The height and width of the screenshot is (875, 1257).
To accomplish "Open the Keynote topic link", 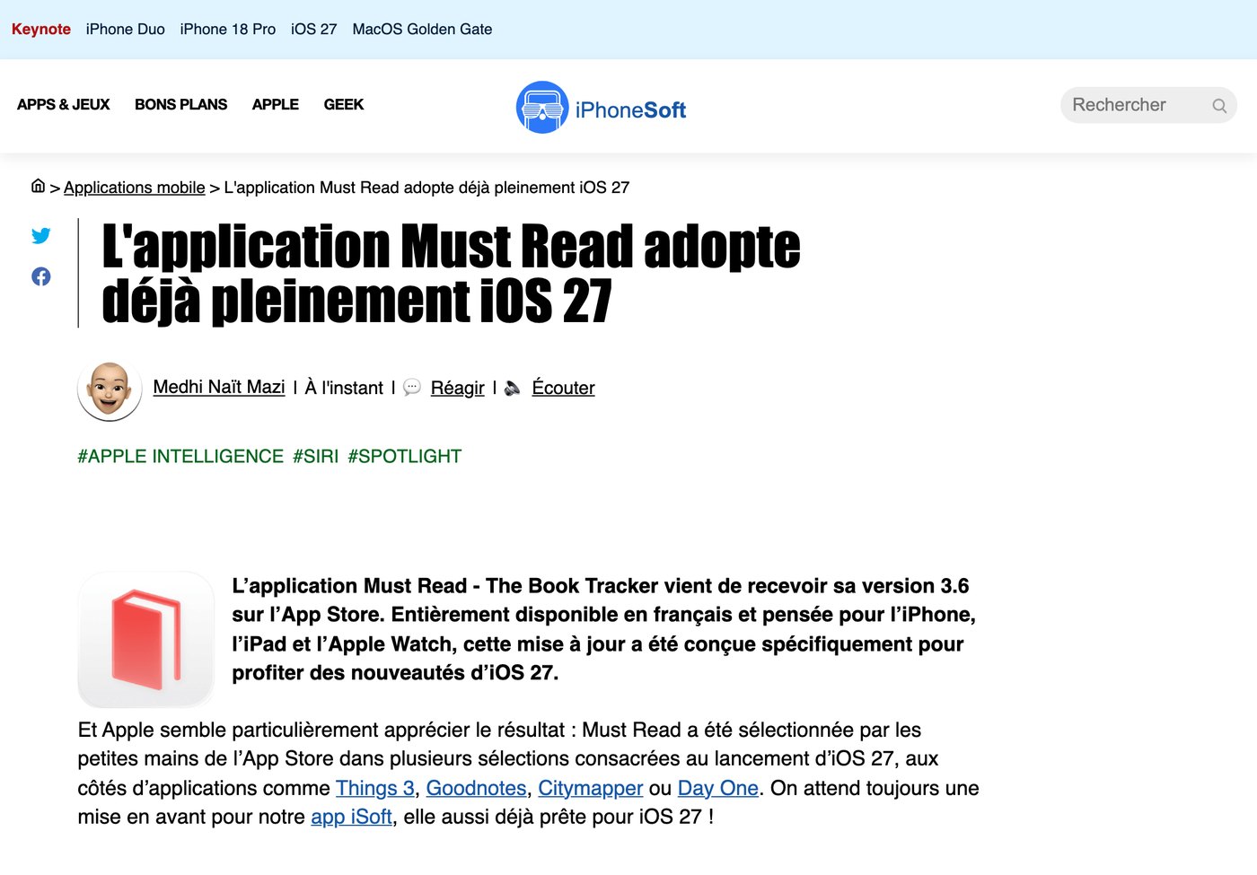I will pyautogui.click(x=41, y=30).
